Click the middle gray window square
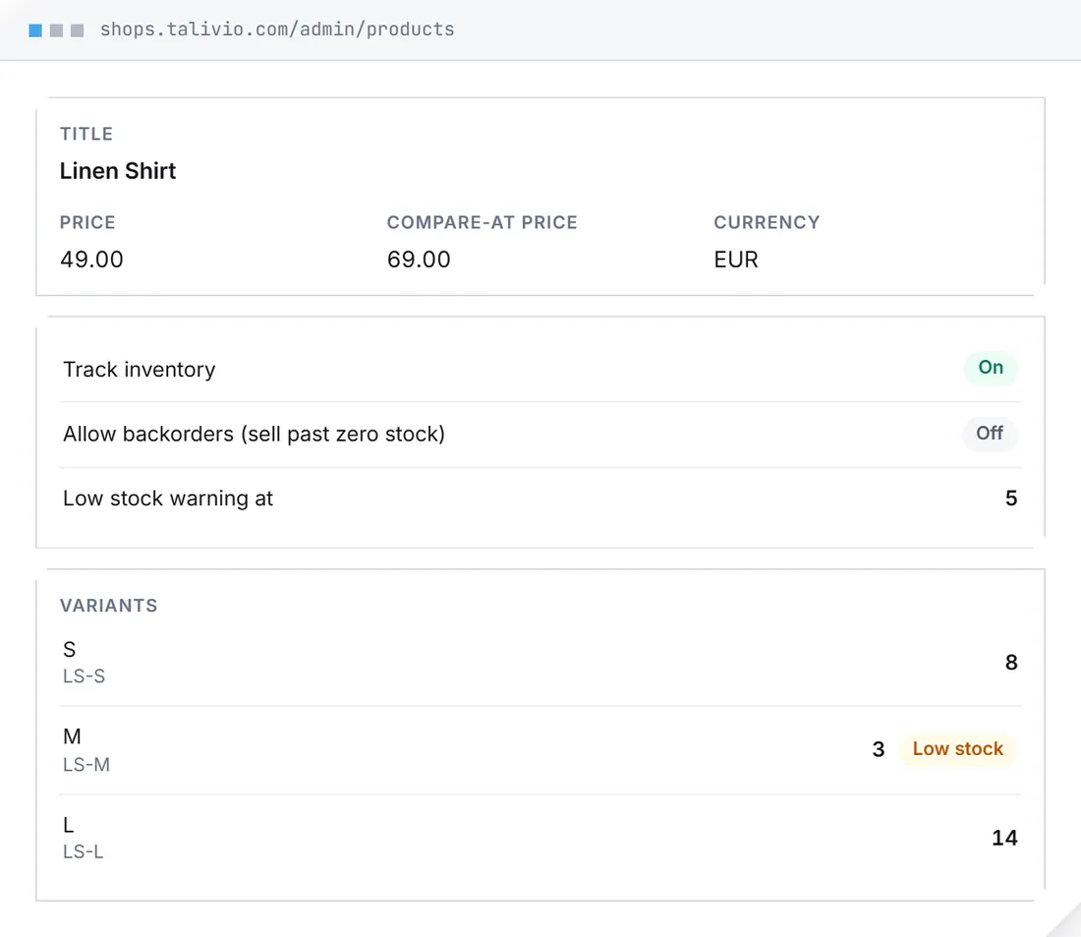 pos(57,30)
